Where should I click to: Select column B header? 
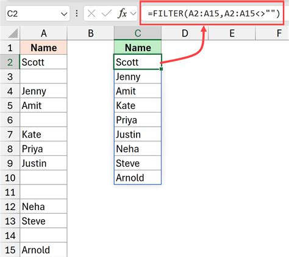click(91, 33)
